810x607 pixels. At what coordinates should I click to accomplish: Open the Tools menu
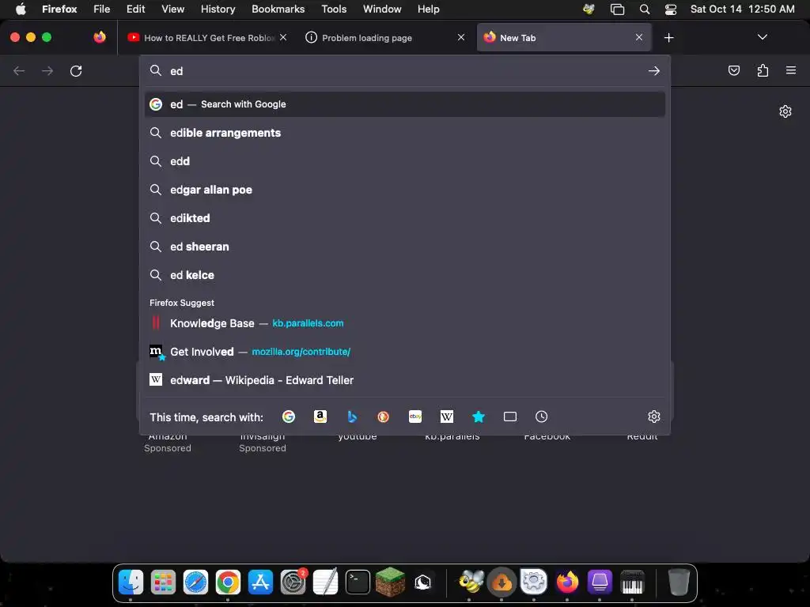click(x=334, y=9)
